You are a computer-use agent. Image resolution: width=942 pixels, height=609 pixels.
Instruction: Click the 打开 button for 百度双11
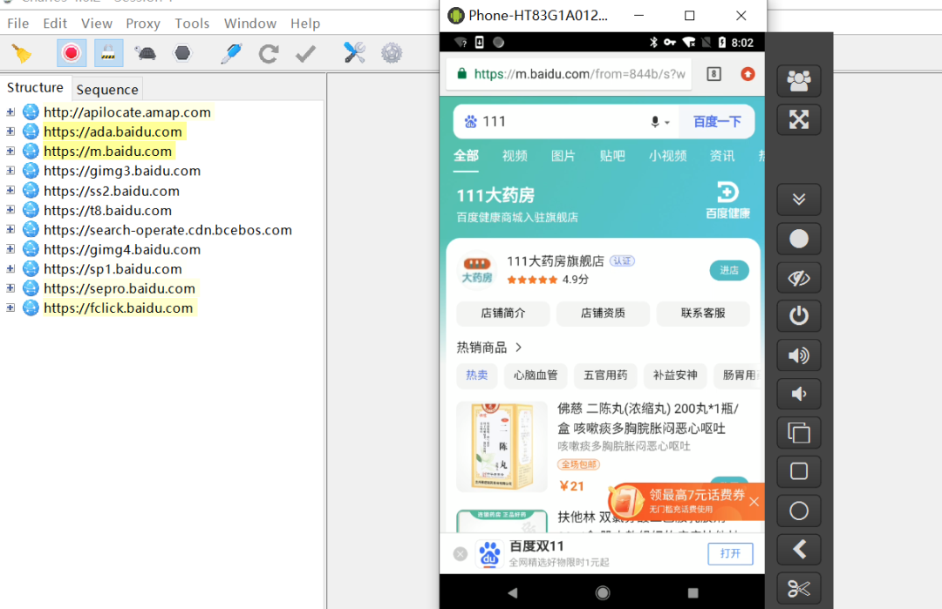pos(731,553)
